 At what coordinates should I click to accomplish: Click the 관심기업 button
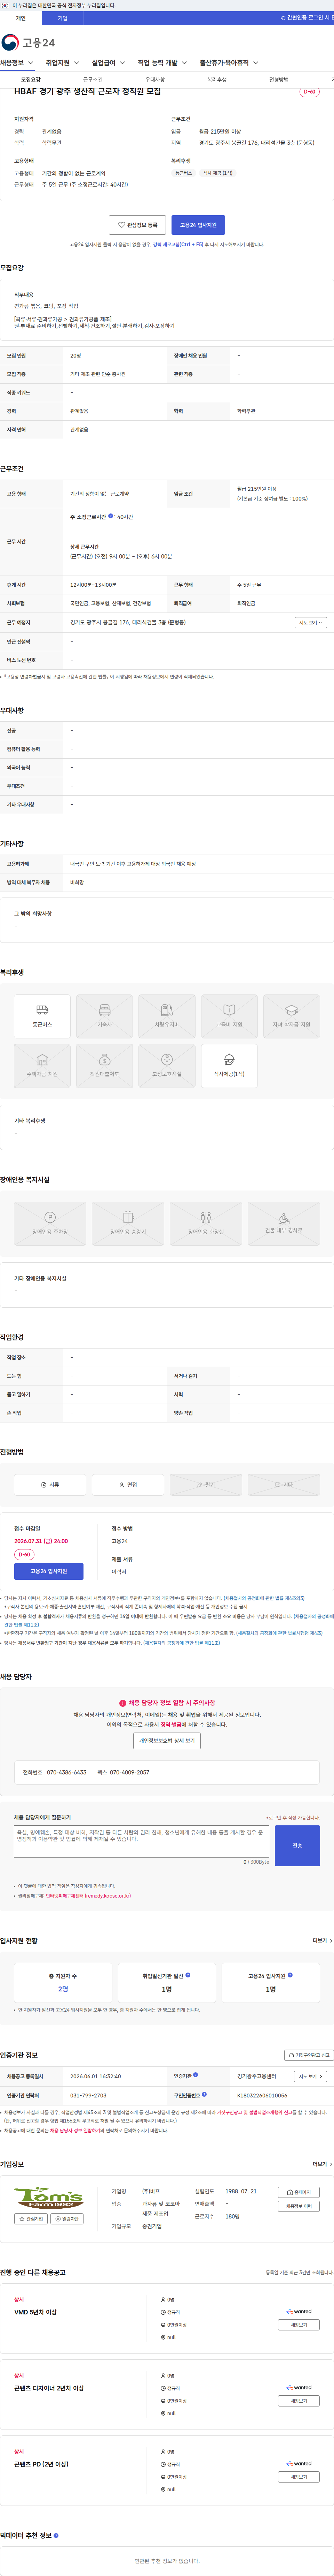[31, 2219]
